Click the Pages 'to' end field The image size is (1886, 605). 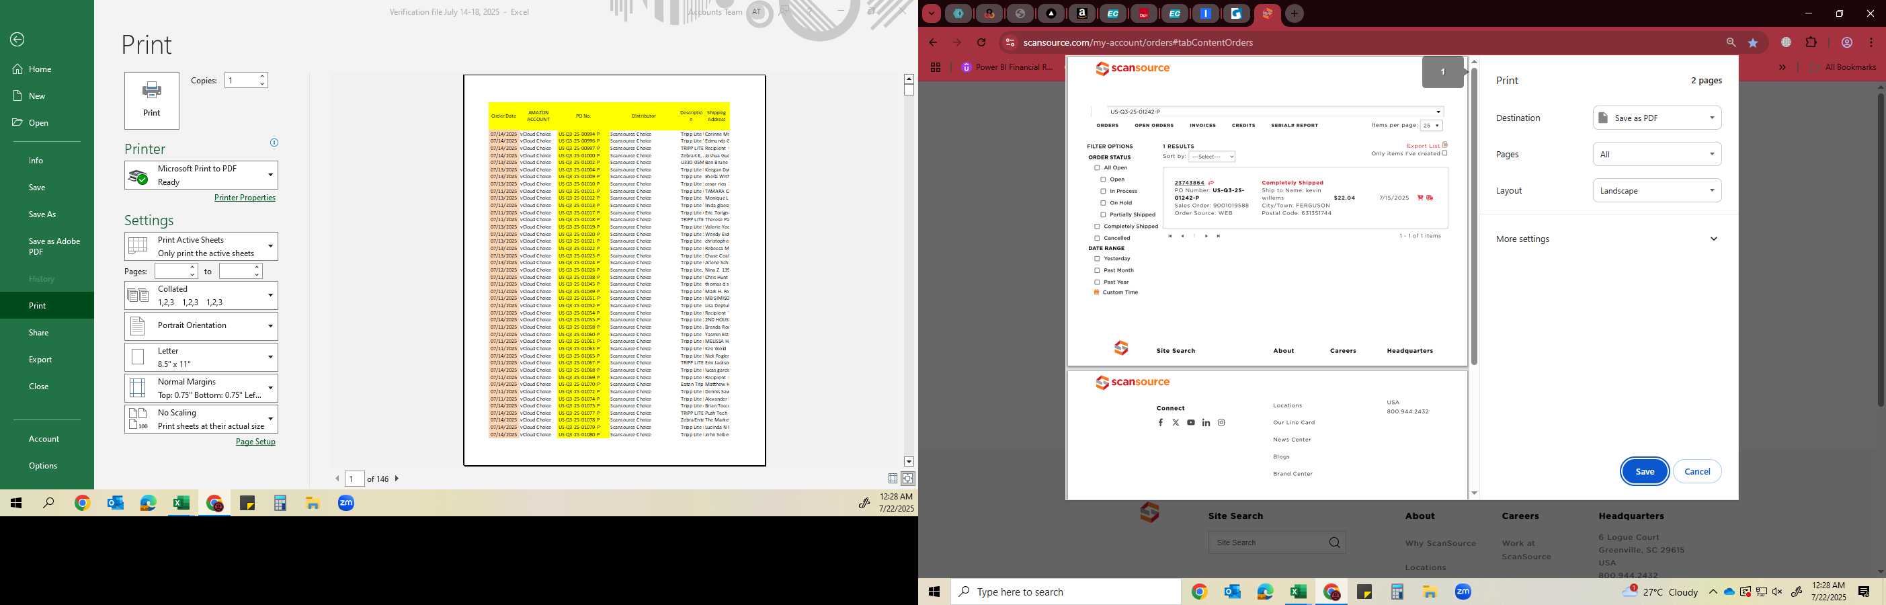click(x=236, y=271)
